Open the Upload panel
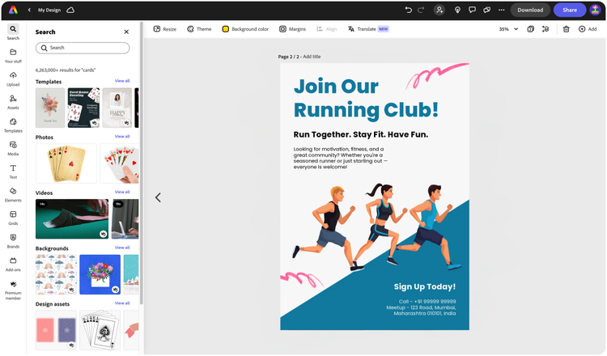The image size is (607, 356). tap(13, 79)
